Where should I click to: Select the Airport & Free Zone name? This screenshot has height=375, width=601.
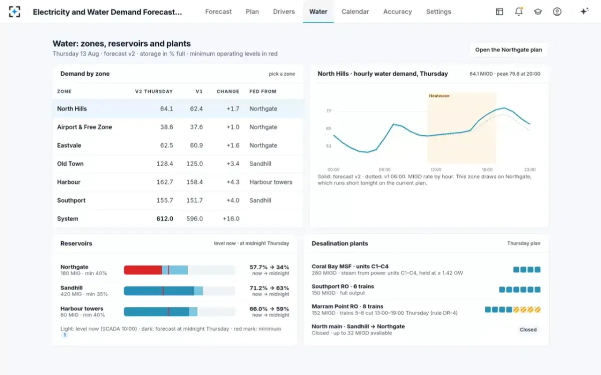pyautogui.click(x=85, y=127)
